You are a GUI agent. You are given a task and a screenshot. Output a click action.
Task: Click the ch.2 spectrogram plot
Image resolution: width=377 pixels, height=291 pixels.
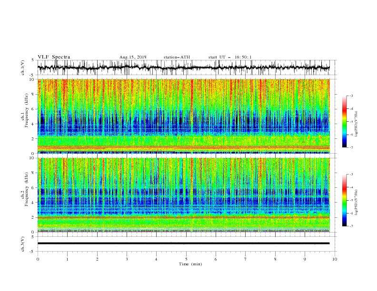pos(184,195)
